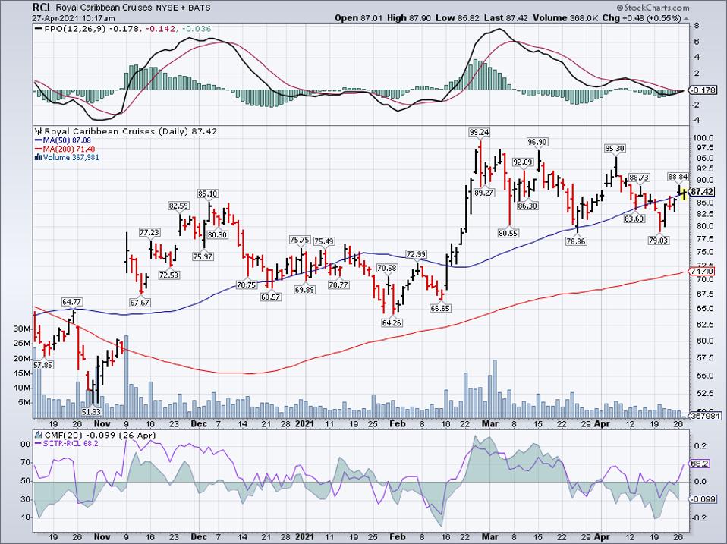This screenshot has height=544, width=727.
Task: Click the 92.09 price label
Action: click(522, 162)
